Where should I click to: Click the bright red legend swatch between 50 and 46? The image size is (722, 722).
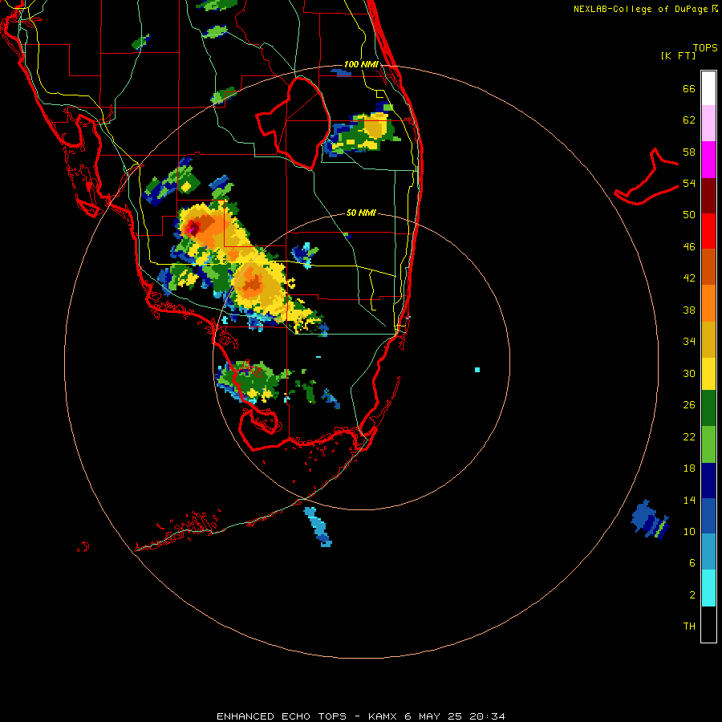point(708,231)
